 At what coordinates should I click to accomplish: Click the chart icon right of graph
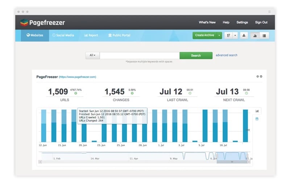257,111
